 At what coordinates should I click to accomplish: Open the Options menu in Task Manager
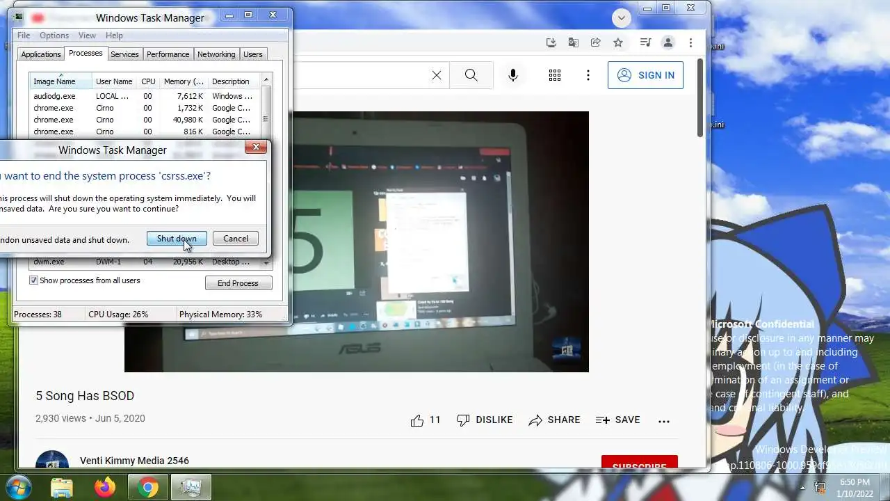(x=54, y=35)
